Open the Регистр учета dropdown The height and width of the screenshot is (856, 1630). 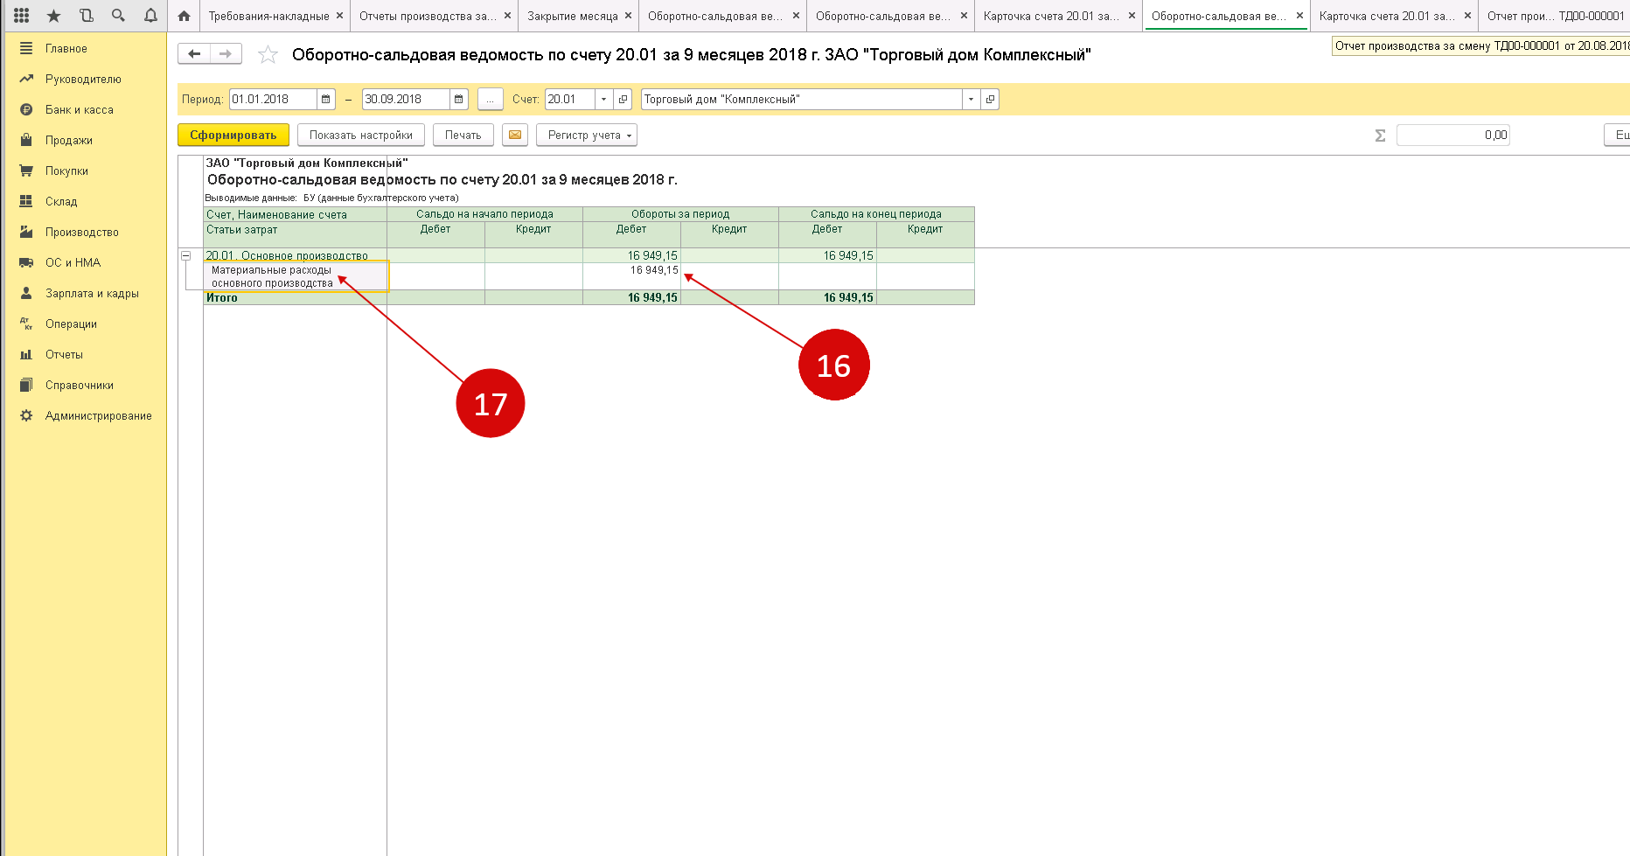(x=587, y=135)
